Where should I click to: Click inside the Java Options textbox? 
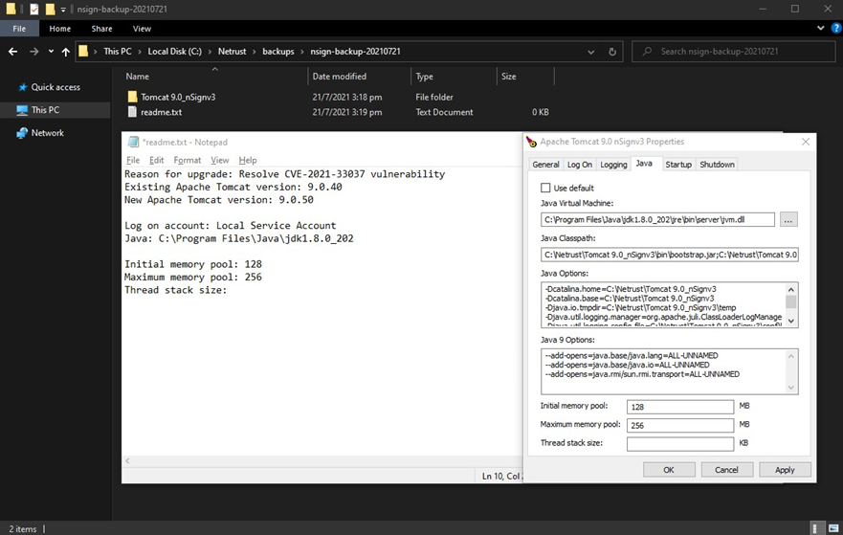coord(663,305)
